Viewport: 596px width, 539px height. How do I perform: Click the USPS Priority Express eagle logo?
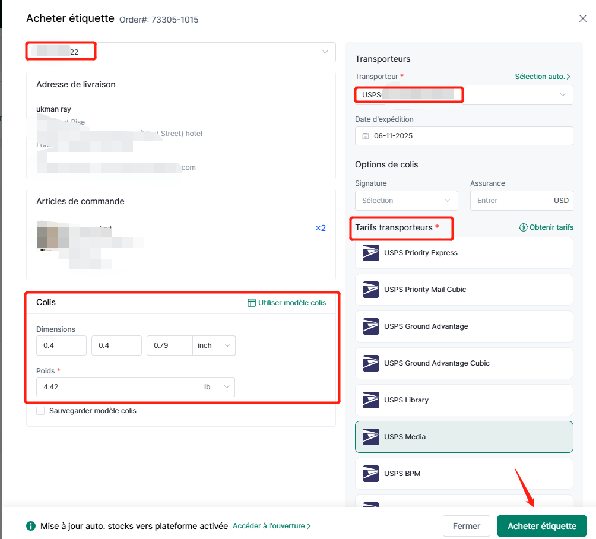point(370,253)
